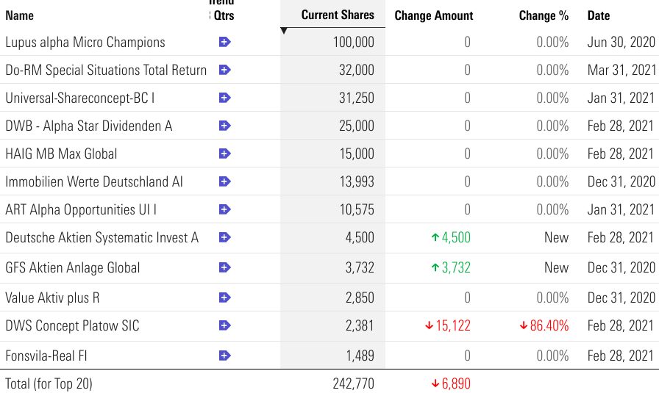The image size is (659, 393).
Task: Click trend icon for Lupus alpha Micro Champions
Action: (x=225, y=42)
